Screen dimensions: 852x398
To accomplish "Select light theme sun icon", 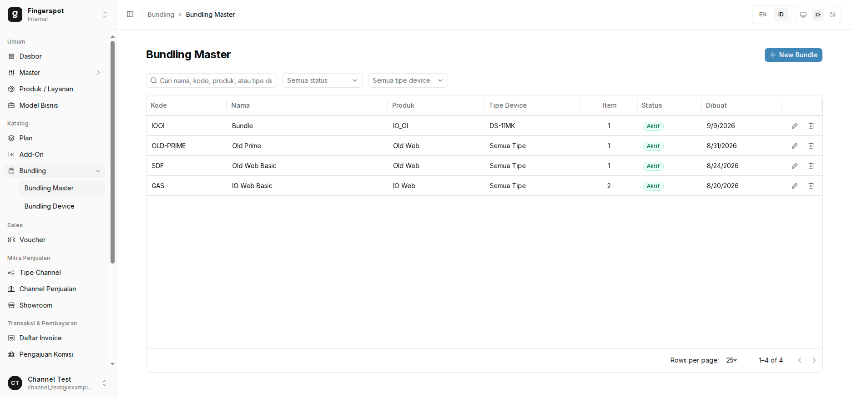I will point(818,15).
